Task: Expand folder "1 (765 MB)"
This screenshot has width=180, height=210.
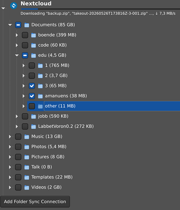Action: click(24, 66)
